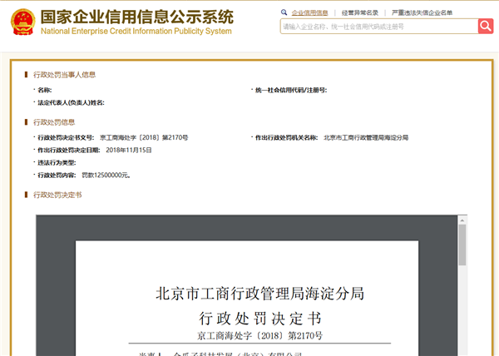Screen dimensions: 499x356
Task: Click the 名称 field label
Action: pyautogui.click(x=45, y=91)
